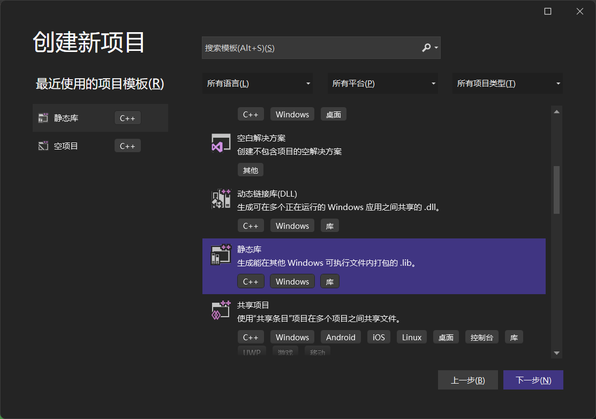Click the iOS tag under 共享项目
The height and width of the screenshot is (419, 596).
(379, 337)
